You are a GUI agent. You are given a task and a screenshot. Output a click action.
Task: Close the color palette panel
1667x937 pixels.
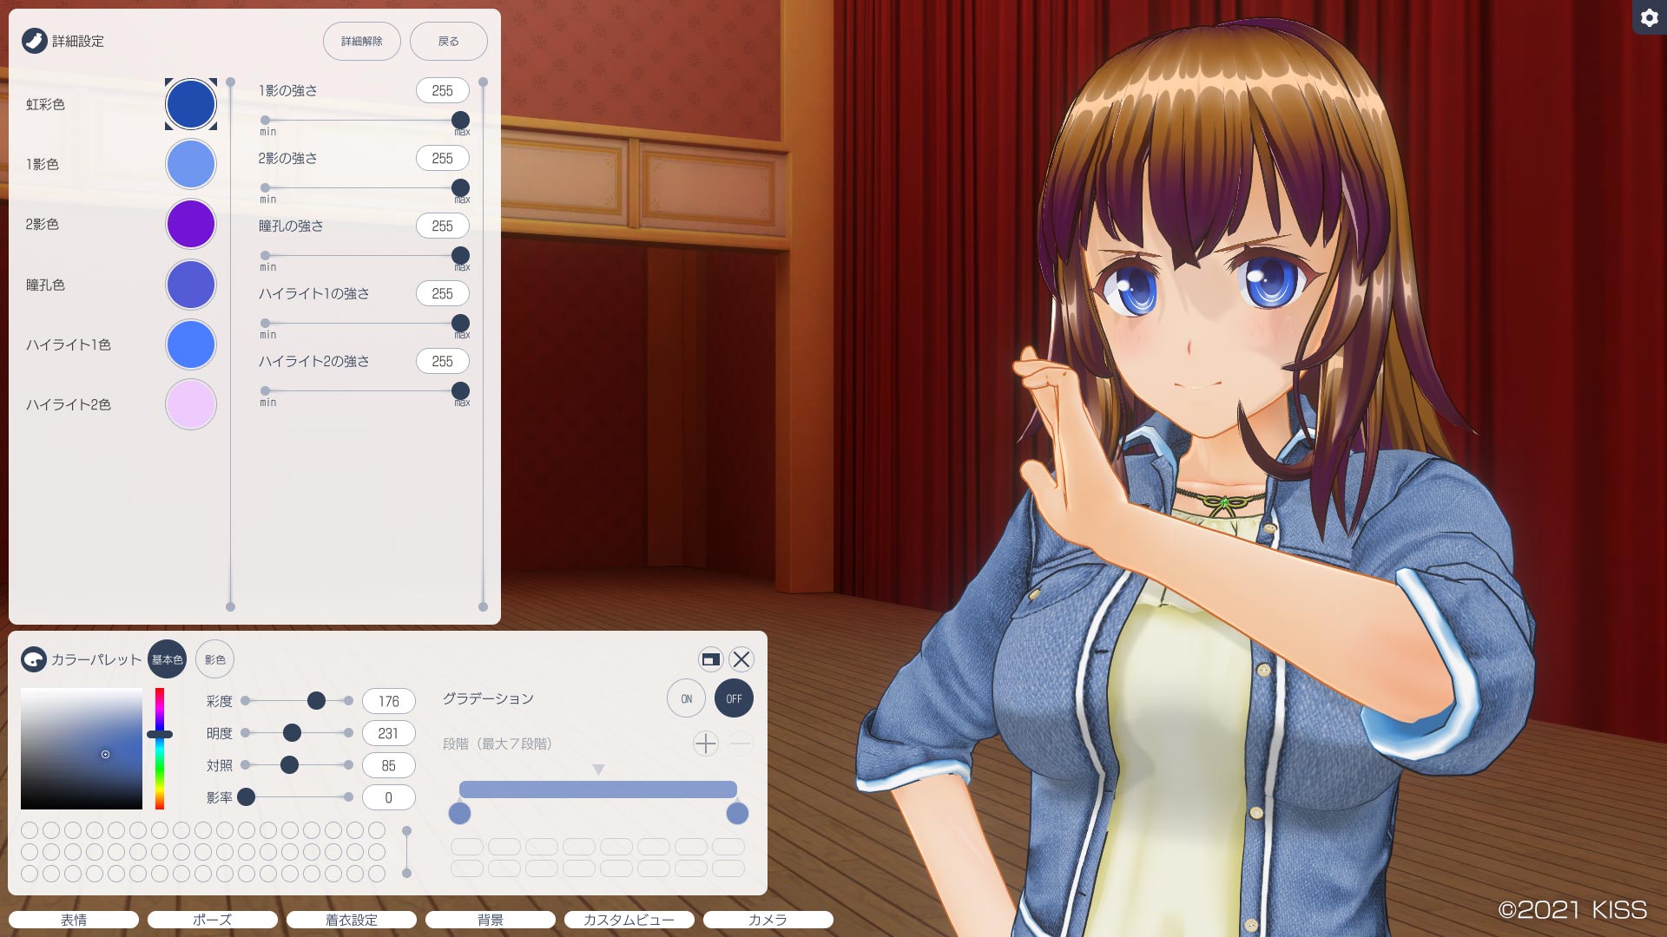click(x=741, y=659)
